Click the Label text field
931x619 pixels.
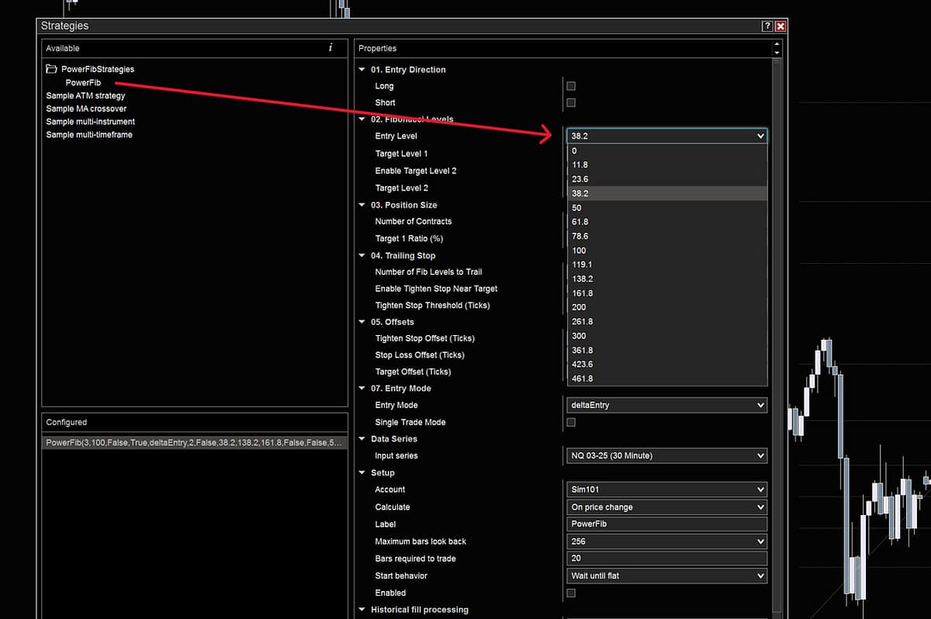coord(666,524)
